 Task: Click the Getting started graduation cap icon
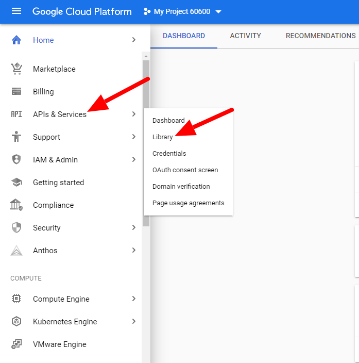pos(16,183)
